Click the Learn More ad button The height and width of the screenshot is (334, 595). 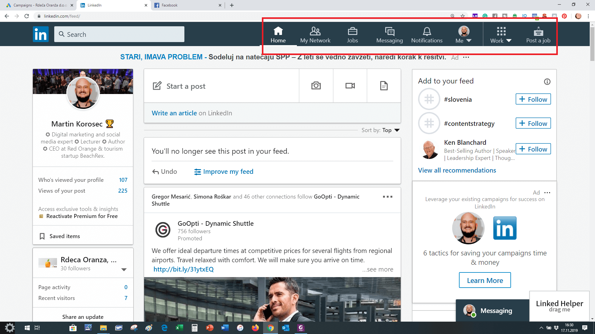[485, 280]
